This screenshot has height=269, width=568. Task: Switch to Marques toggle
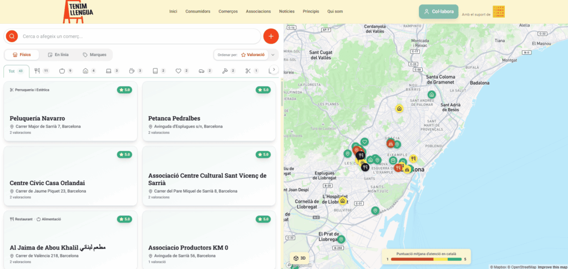pos(94,55)
